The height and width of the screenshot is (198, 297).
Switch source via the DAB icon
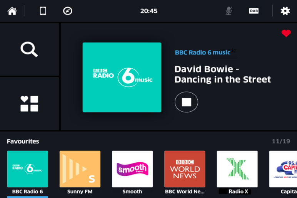coord(254,11)
